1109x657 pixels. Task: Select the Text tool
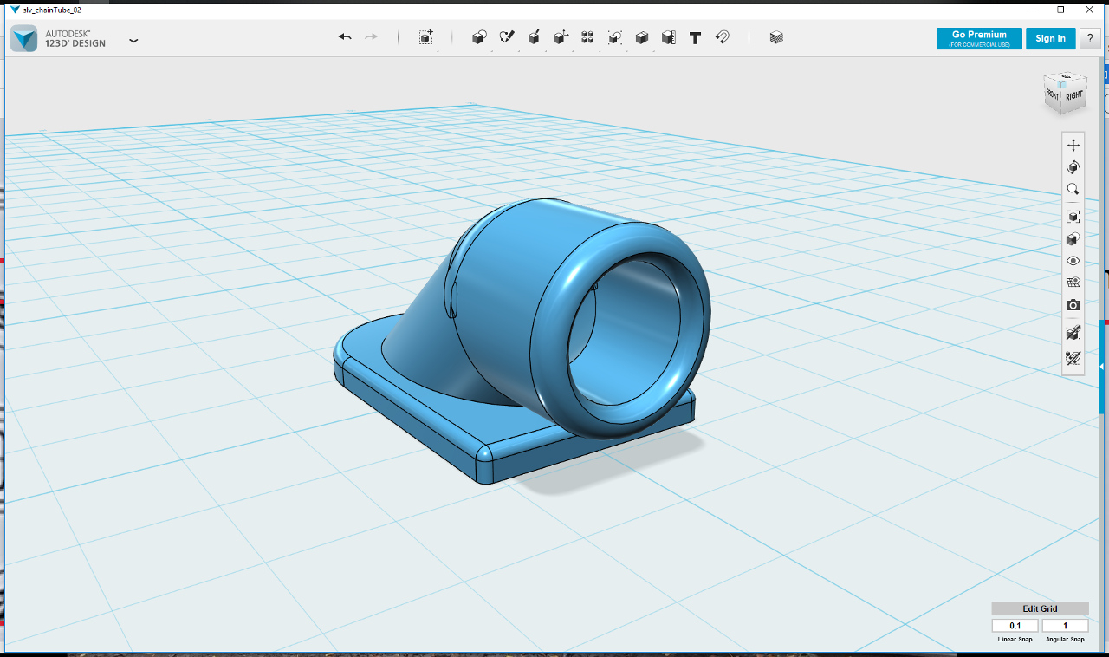pos(695,38)
